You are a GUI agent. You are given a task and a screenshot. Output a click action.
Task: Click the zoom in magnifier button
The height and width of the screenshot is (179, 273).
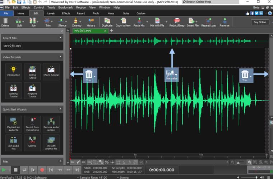click(x=250, y=162)
